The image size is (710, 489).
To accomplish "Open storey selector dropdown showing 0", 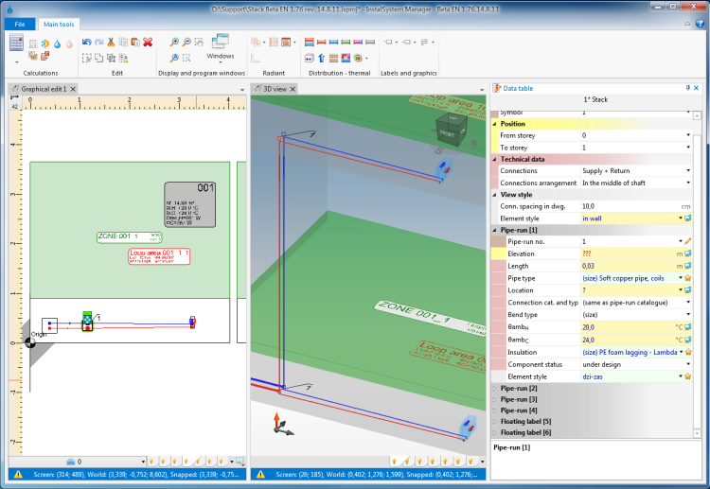I will 143,462.
